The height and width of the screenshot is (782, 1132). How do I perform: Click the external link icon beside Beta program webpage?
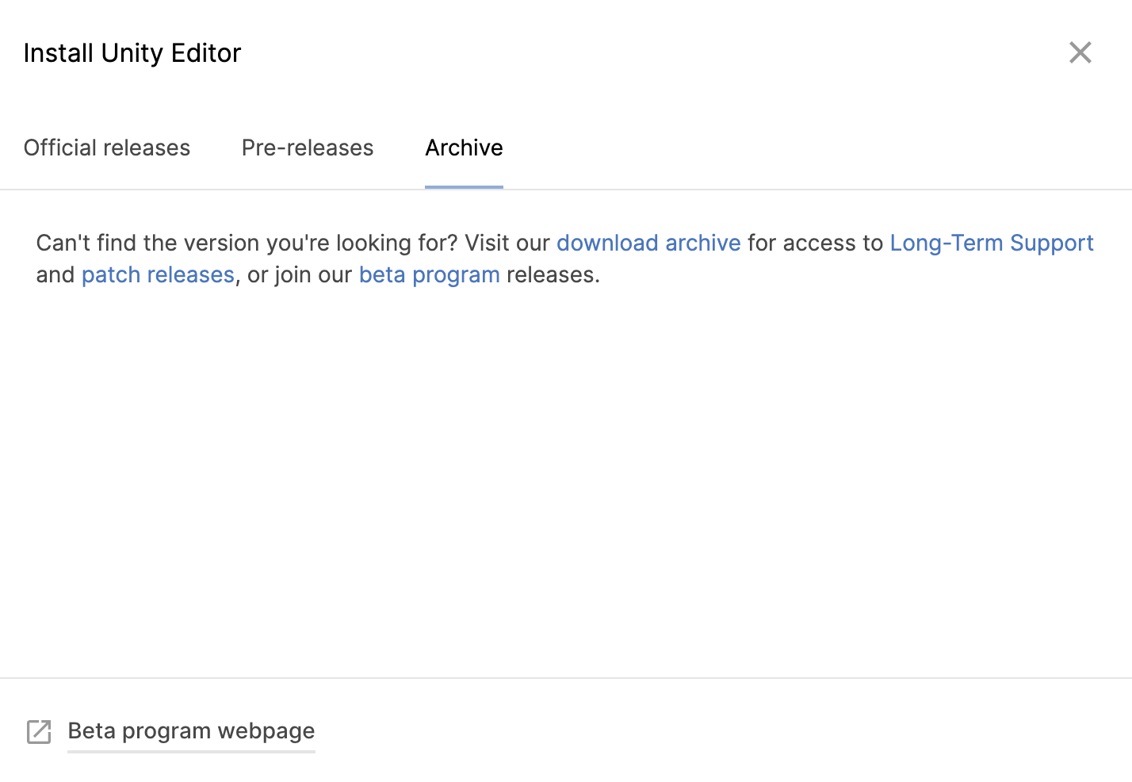39,731
